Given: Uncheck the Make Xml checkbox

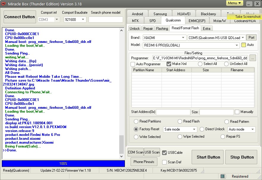Looking at the screenshot, I should [169, 64].
